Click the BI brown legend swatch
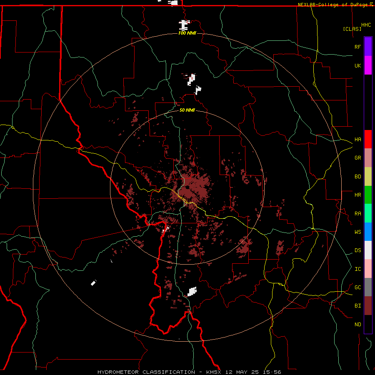Viewport: 375px width, 375px height. pyautogui.click(x=368, y=306)
